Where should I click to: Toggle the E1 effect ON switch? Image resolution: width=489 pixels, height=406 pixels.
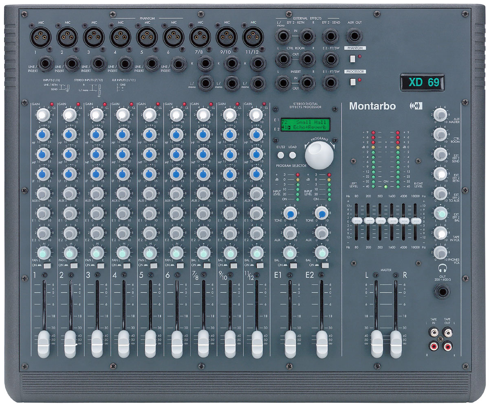[293, 266]
